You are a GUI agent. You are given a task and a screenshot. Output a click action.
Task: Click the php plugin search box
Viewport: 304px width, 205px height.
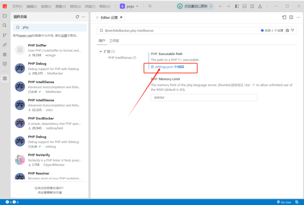point(50,27)
